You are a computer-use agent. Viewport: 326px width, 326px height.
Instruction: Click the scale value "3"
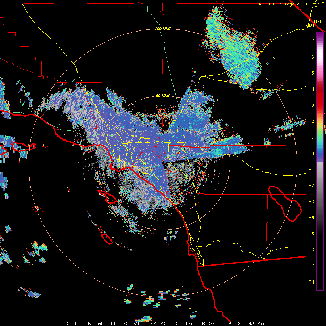[313, 105]
